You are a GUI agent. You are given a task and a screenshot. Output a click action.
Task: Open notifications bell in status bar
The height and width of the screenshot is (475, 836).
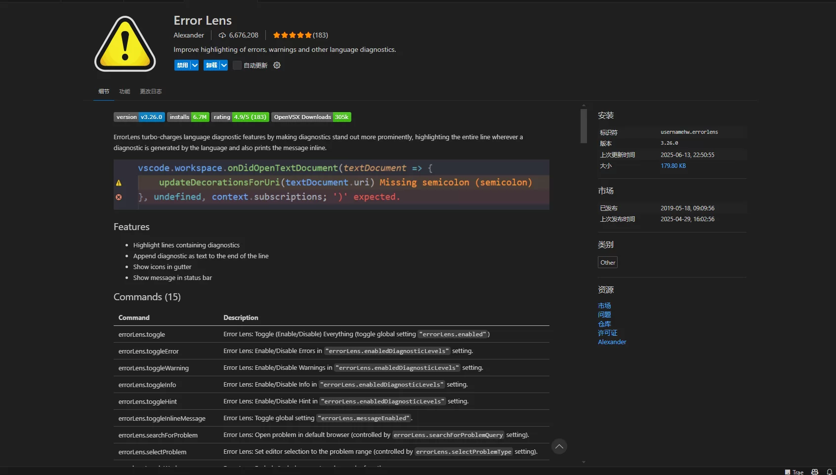(830, 472)
